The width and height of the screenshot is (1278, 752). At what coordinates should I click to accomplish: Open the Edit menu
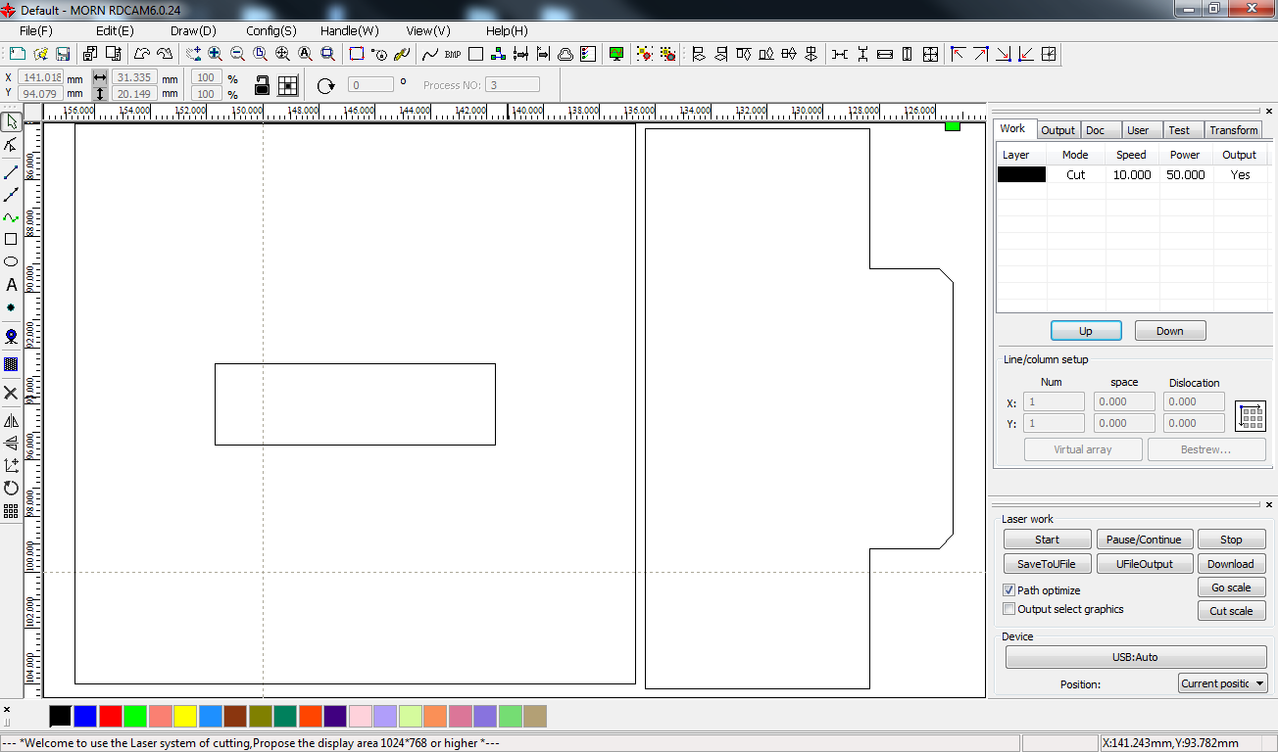point(115,30)
